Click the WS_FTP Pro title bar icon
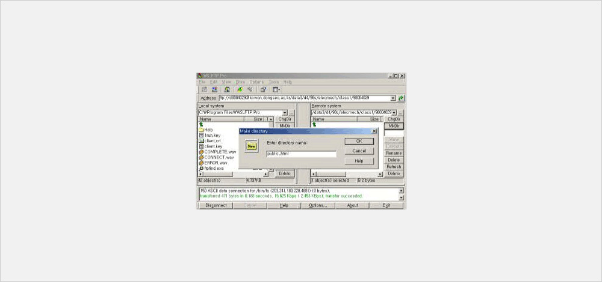The height and width of the screenshot is (282, 602). click(200, 76)
